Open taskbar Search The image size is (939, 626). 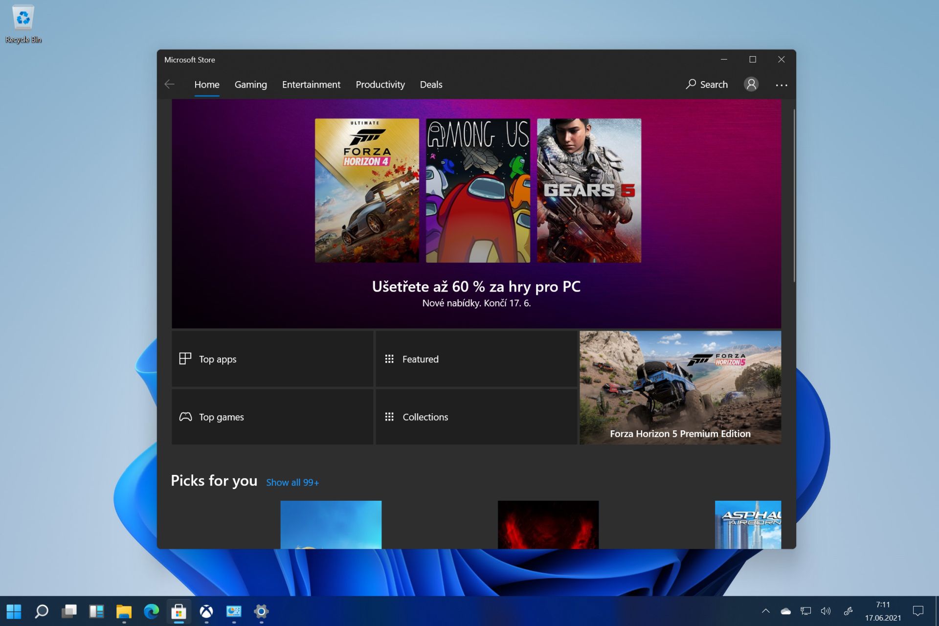click(x=42, y=611)
